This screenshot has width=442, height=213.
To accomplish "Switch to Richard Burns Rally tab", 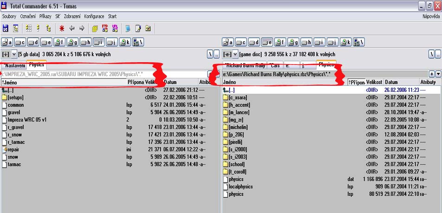I will [x=244, y=65].
